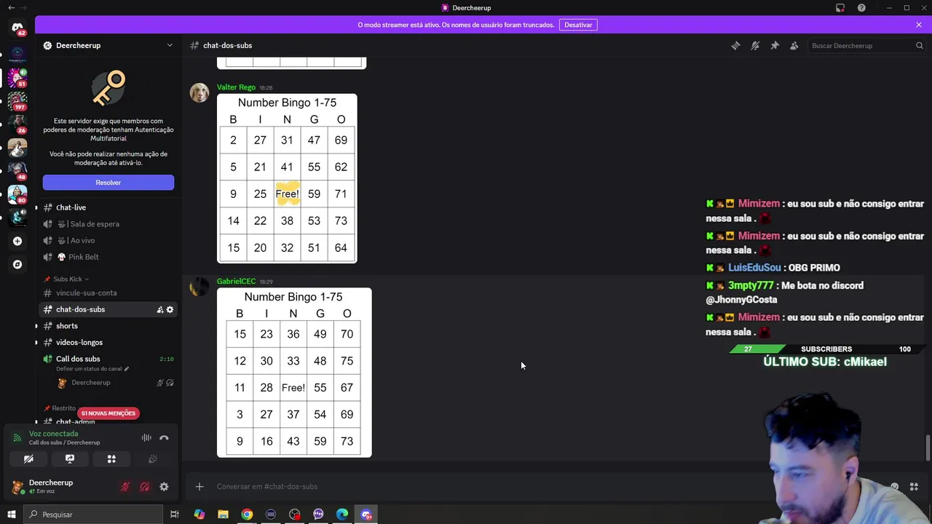The image size is (932, 524).
Task: Add attachment plus icon in message box
Action: point(200,486)
